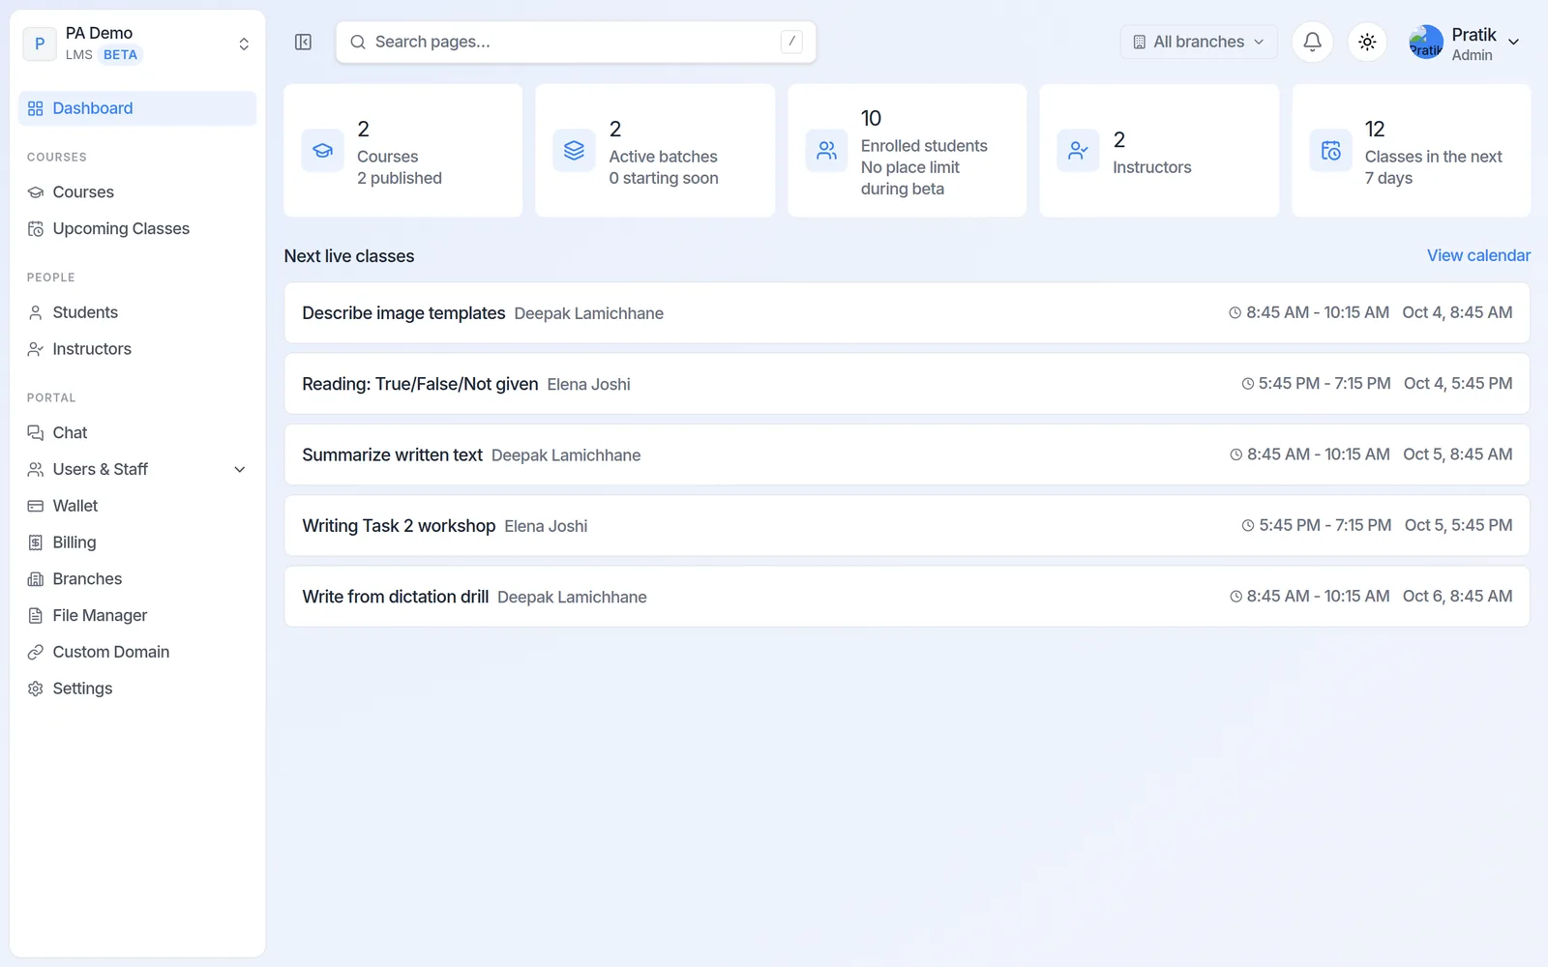Click the BETA badge
Image resolution: width=1548 pixels, height=967 pixels.
(x=120, y=55)
